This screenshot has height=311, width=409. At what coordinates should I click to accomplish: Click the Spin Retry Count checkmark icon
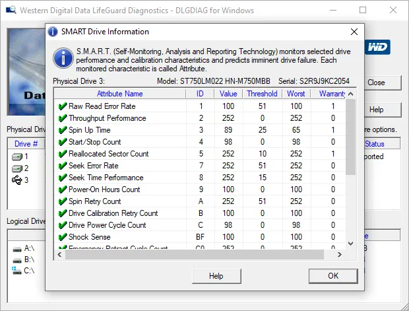[x=63, y=201]
